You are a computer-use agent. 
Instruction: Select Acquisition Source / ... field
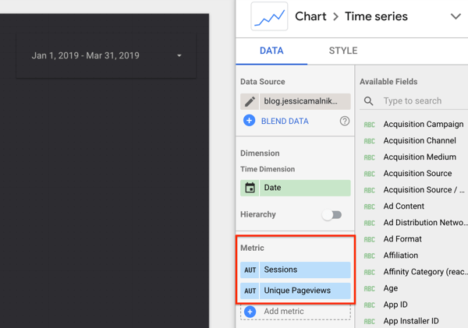424,189
